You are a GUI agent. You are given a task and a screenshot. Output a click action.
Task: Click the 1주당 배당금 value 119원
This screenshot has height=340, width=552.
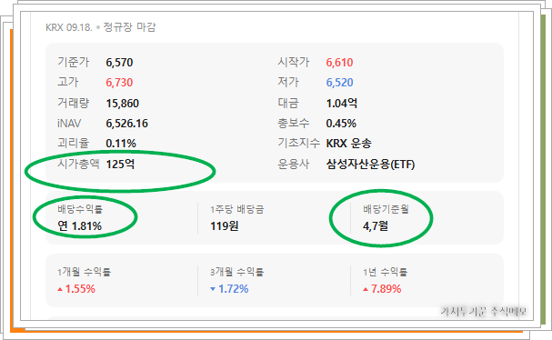pos(225,226)
